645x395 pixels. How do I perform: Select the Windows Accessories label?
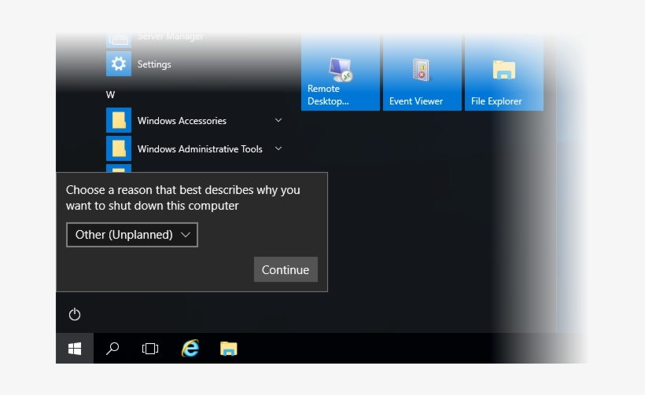pos(182,121)
